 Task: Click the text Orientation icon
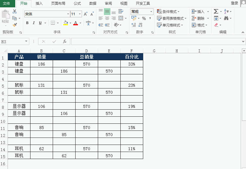pos(116,25)
